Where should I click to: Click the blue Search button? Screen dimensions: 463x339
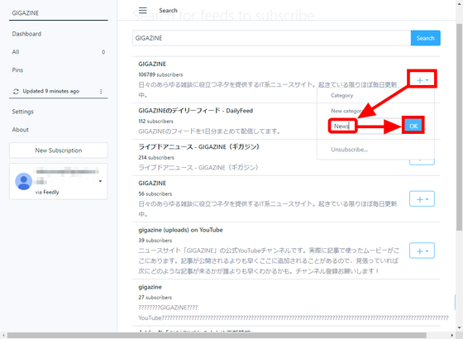(426, 38)
